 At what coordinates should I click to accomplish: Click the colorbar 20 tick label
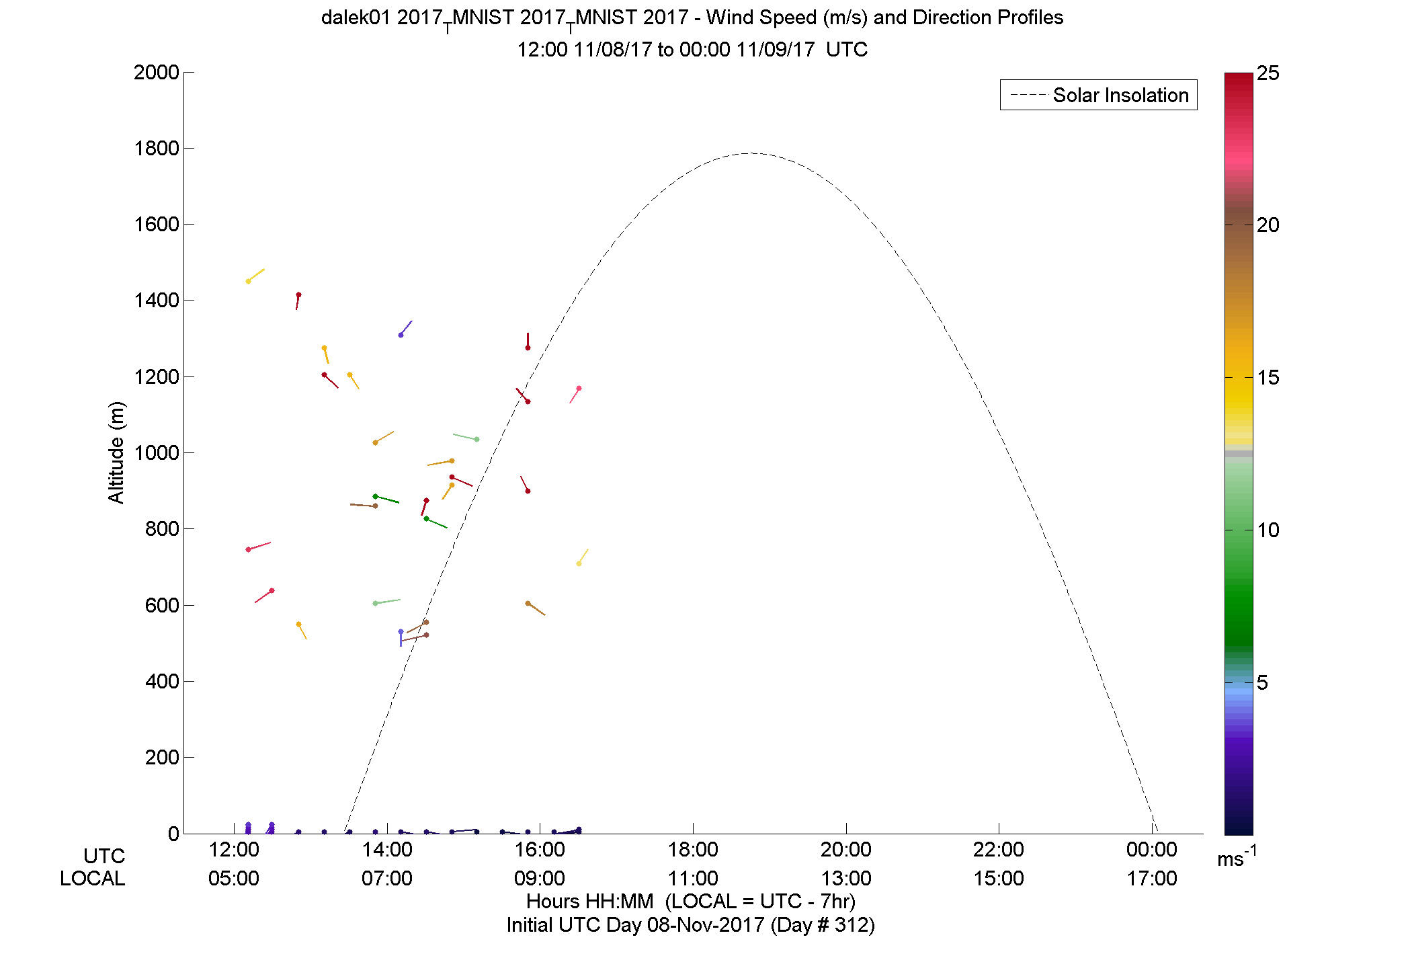(1268, 225)
